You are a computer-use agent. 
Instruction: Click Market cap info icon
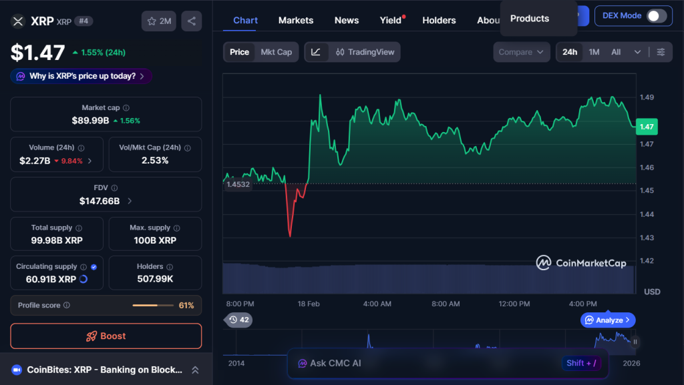(x=126, y=108)
